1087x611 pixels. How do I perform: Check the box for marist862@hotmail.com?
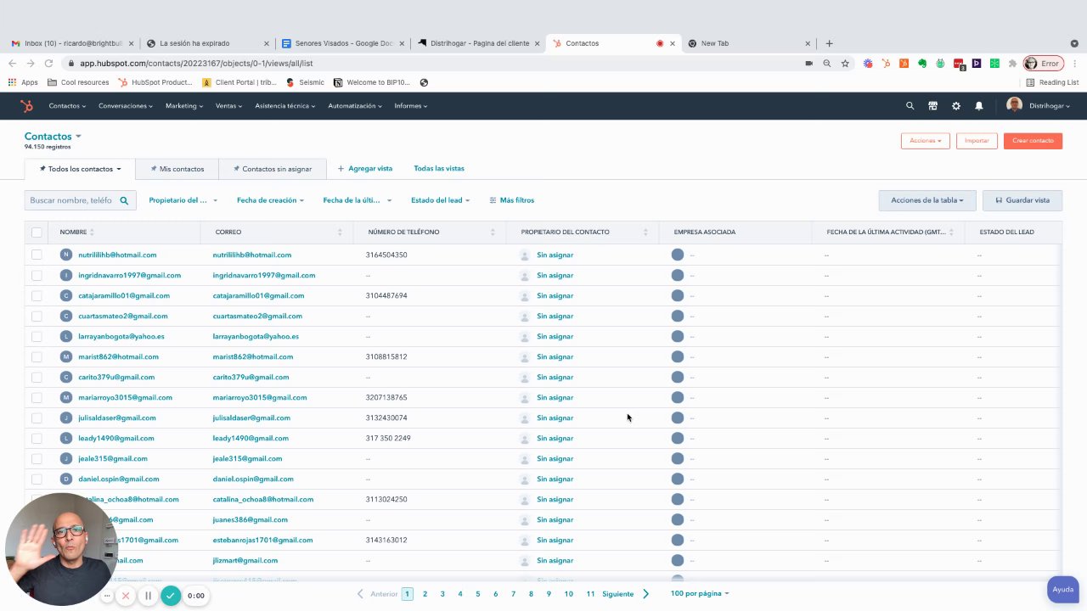[x=37, y=356]
